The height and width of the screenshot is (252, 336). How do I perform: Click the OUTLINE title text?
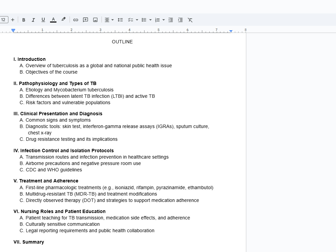click(x=122, y=42)
